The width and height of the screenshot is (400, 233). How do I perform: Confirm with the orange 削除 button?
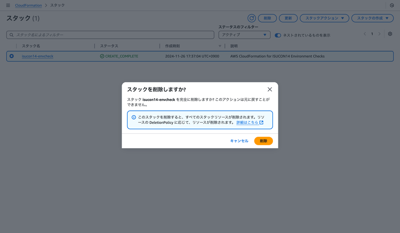[x=263, y=141]
